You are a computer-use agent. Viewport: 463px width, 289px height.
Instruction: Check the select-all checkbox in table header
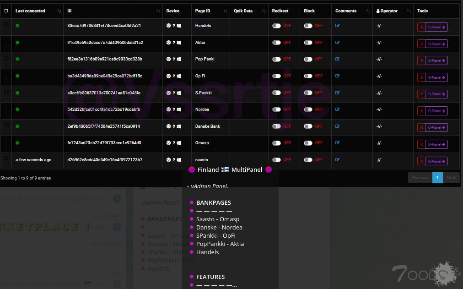pos(6,11)
